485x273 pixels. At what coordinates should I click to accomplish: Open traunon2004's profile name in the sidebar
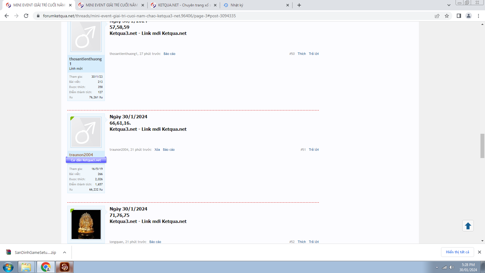(81, 155)
